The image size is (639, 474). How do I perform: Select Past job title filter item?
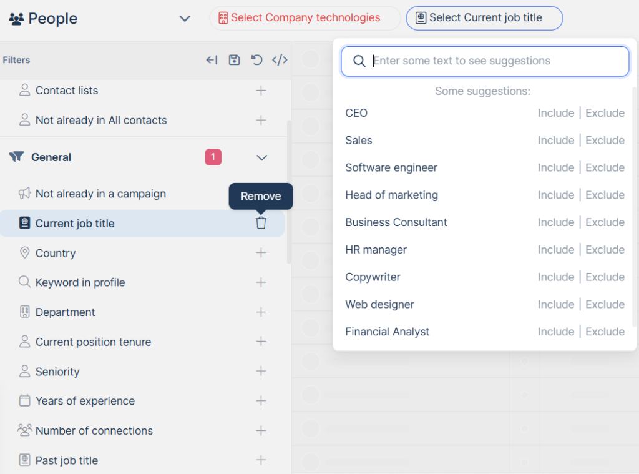[66, 460]
